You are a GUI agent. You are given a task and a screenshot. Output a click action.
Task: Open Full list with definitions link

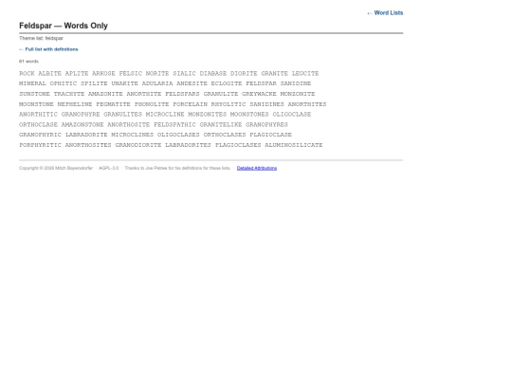[x=48, y=49]
